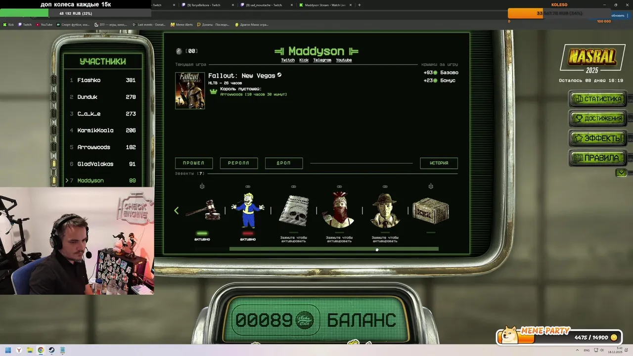Click the effects horizontal scrollbar
The height and width of the screenshot is (356, 633).
(334, 249)
